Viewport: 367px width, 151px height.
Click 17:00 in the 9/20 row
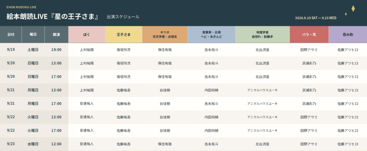[x=56, y=76]
